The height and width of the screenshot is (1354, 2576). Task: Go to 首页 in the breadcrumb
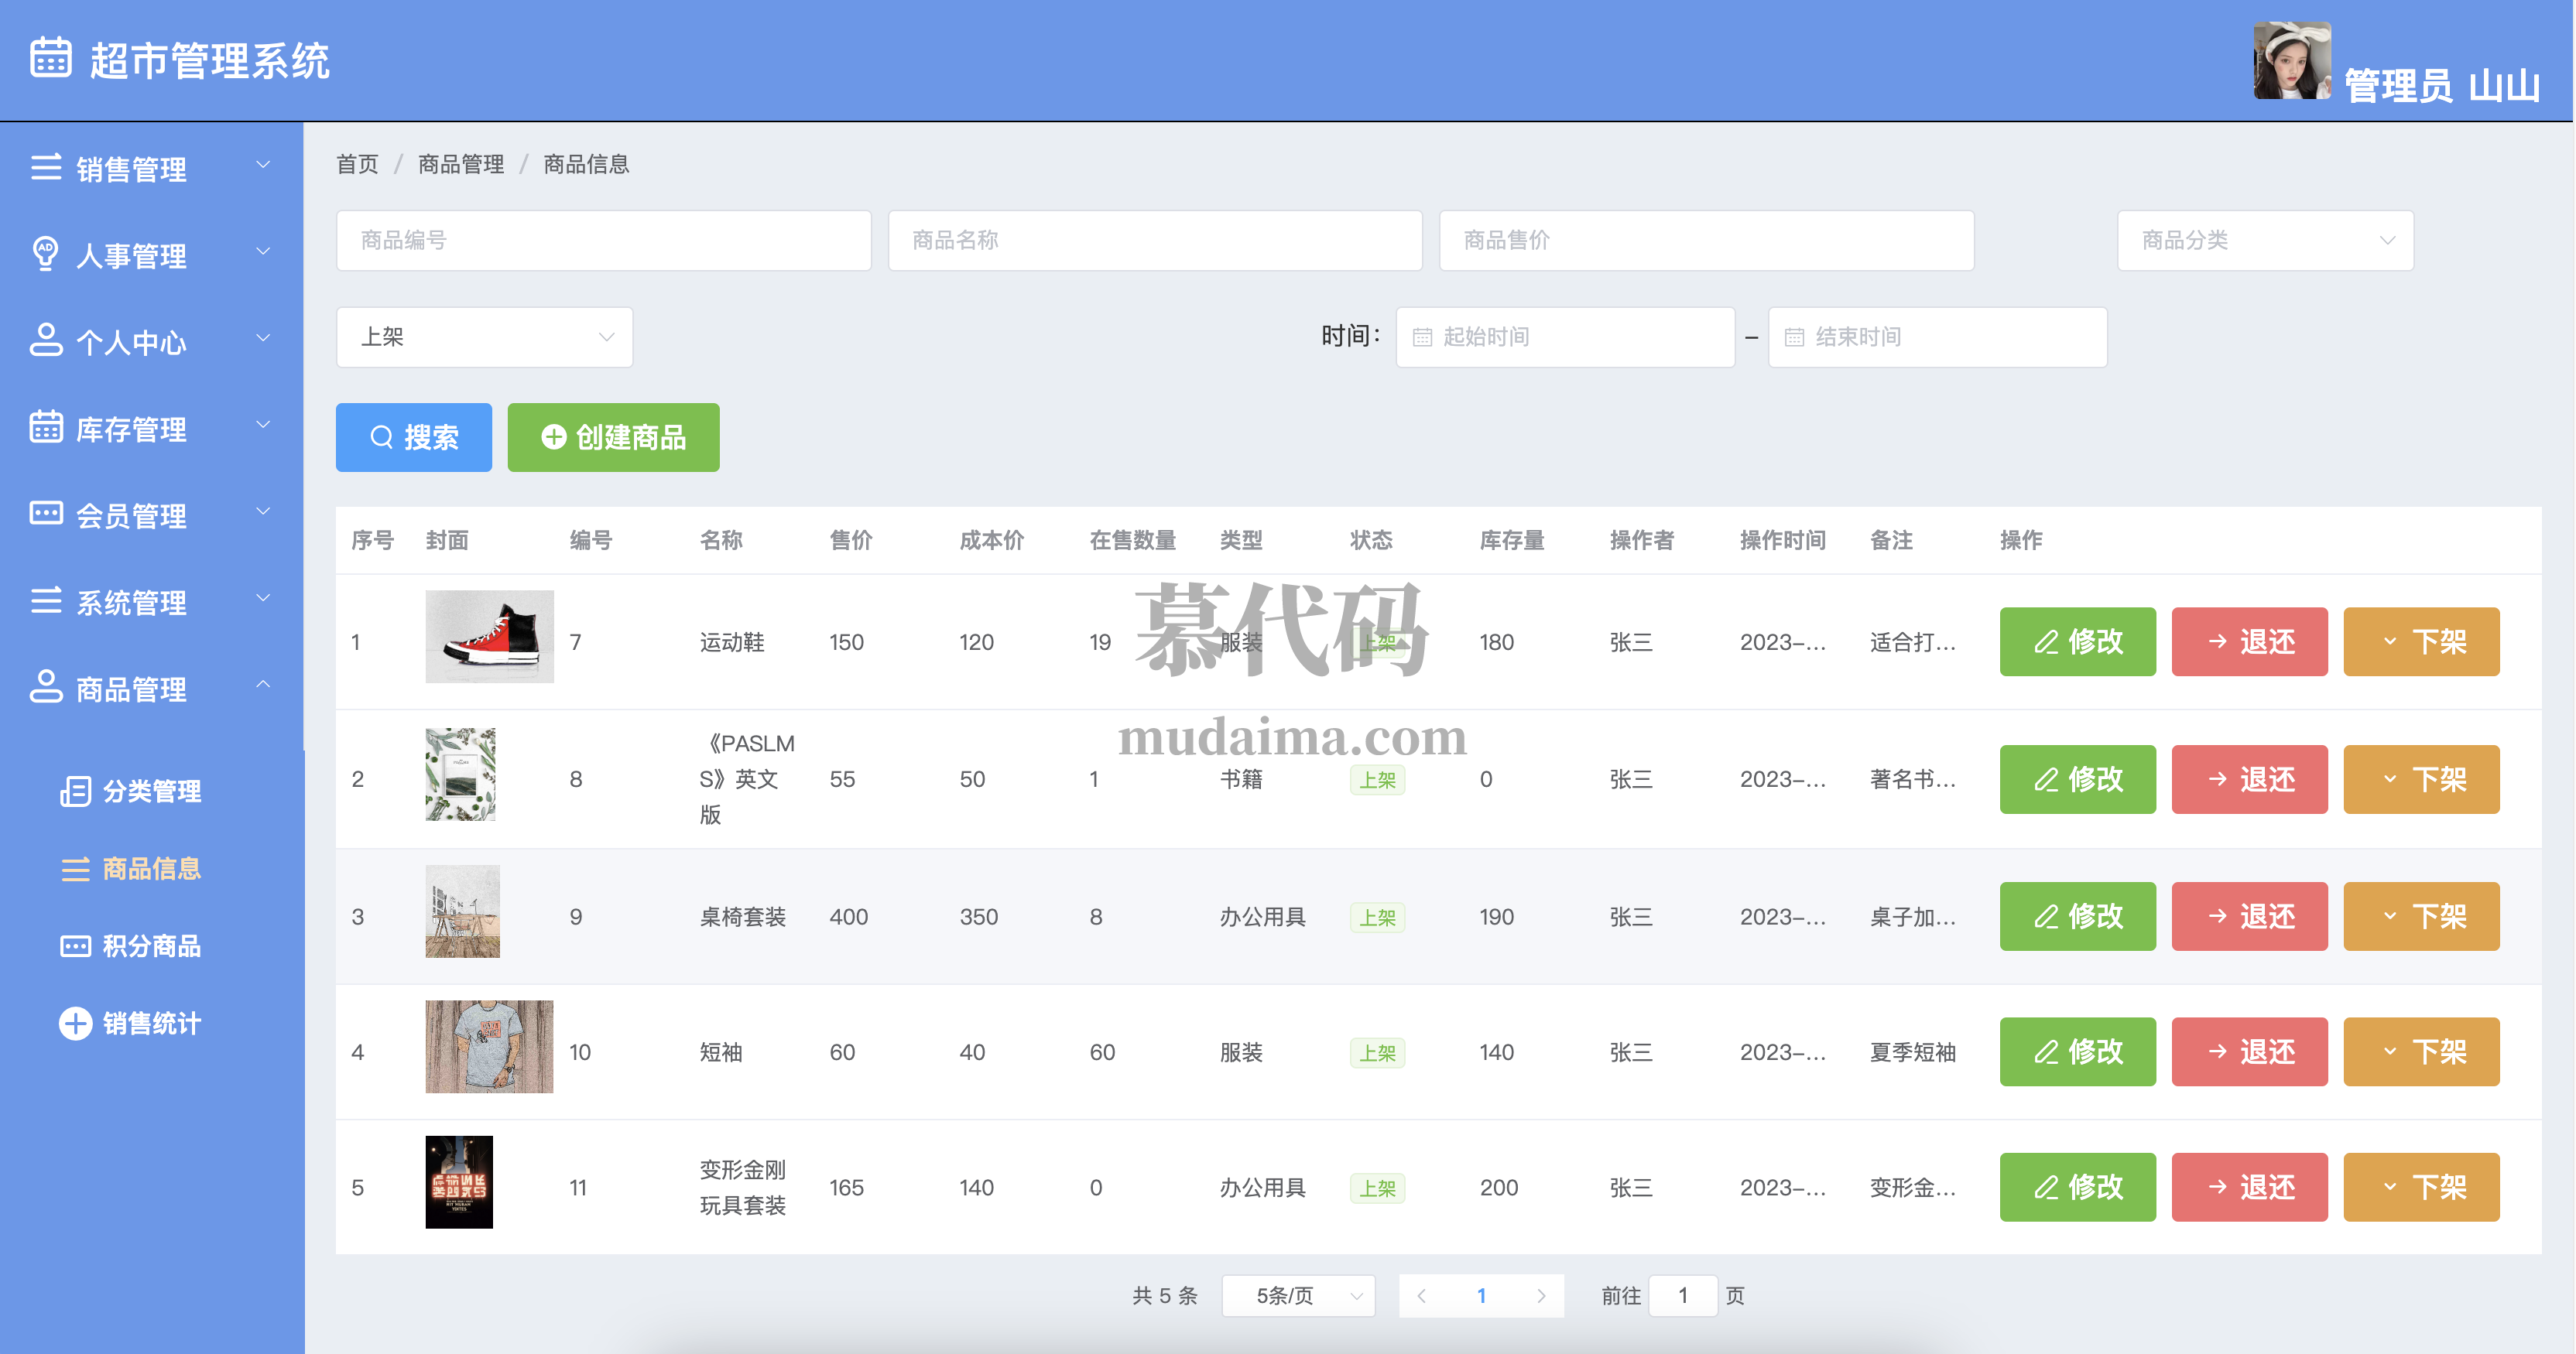[357, 164]
